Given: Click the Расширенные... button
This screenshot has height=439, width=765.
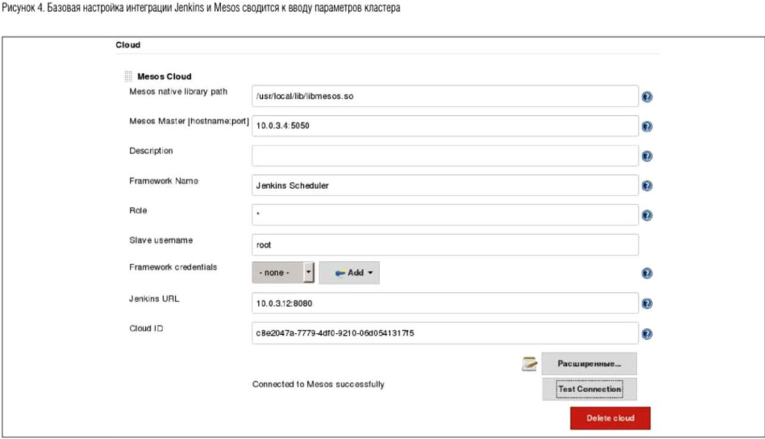Looking at the screenshot, I should coord(589,364).
